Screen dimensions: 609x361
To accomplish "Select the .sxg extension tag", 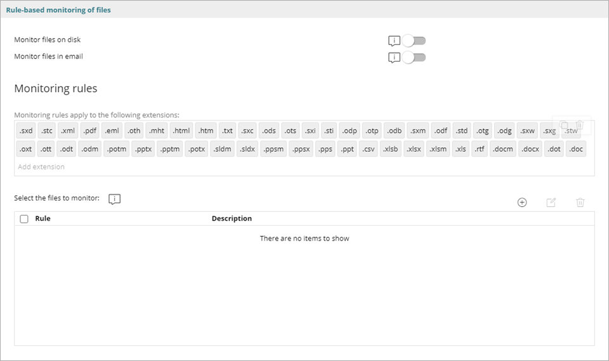I will pos(549,131).
